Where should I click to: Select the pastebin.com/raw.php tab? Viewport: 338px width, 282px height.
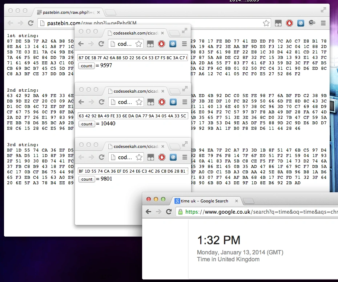[68, 12]
